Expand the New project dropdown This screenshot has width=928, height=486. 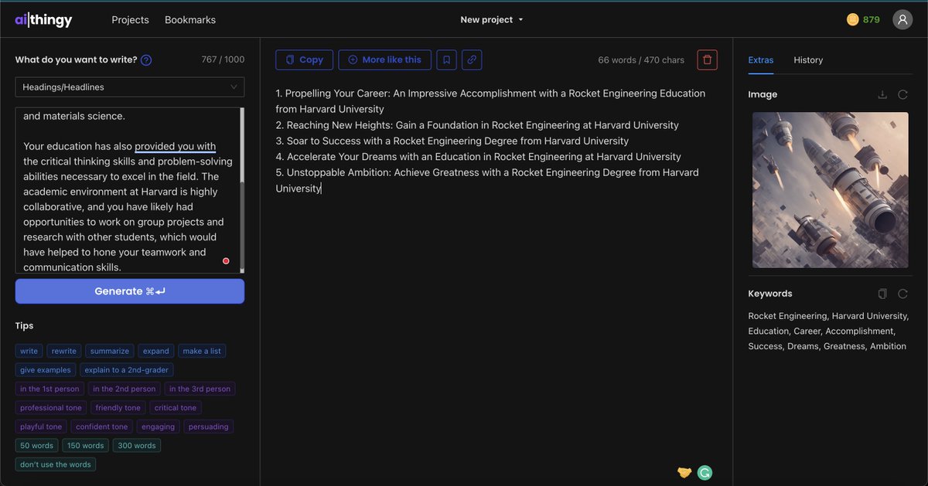click(492, 20)
